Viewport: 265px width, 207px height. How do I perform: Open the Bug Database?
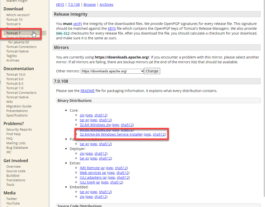[x=17, y=148]
